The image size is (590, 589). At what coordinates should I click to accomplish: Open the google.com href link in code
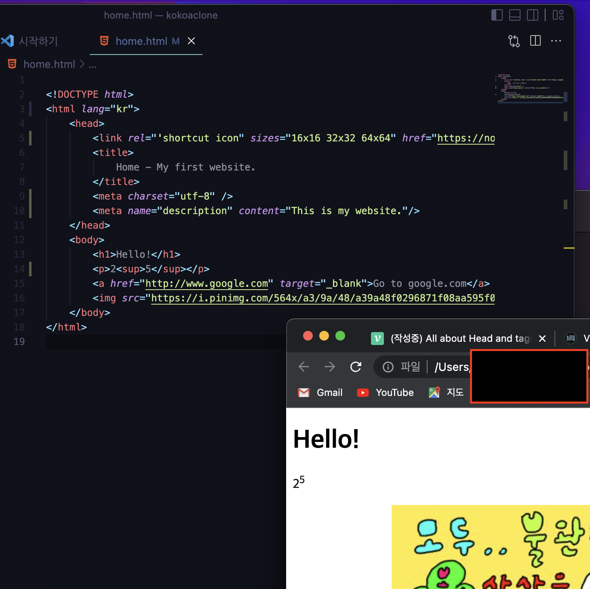(x=206, y=284)
